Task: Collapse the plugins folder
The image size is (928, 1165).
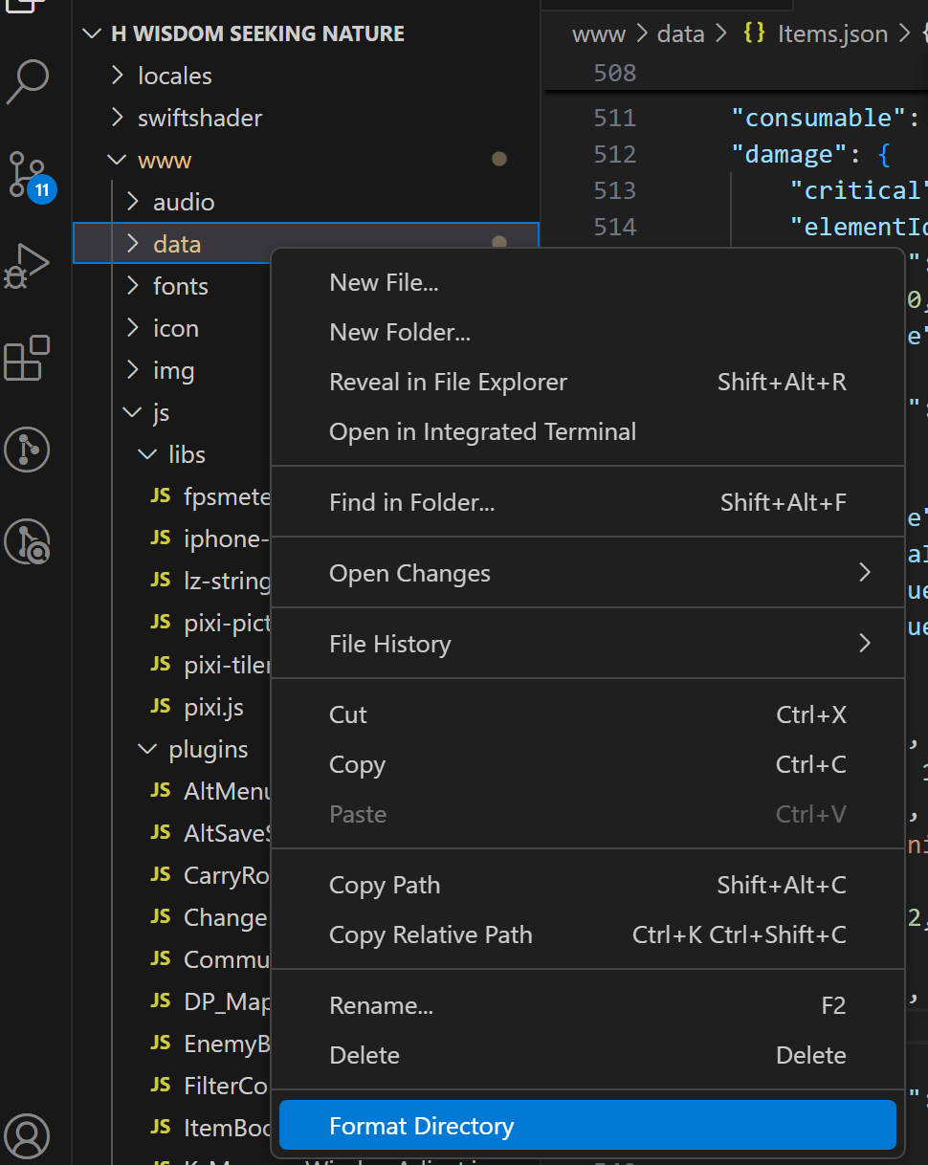Action: (148, 749)
